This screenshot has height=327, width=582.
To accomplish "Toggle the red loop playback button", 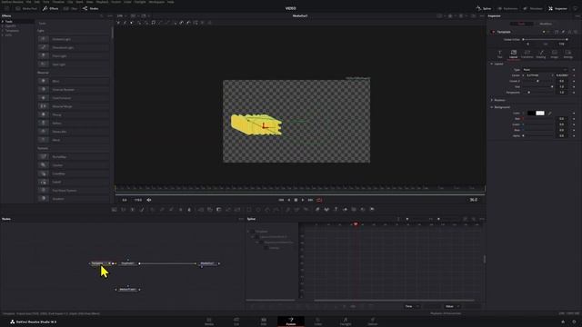I will (x=319, y=200).
